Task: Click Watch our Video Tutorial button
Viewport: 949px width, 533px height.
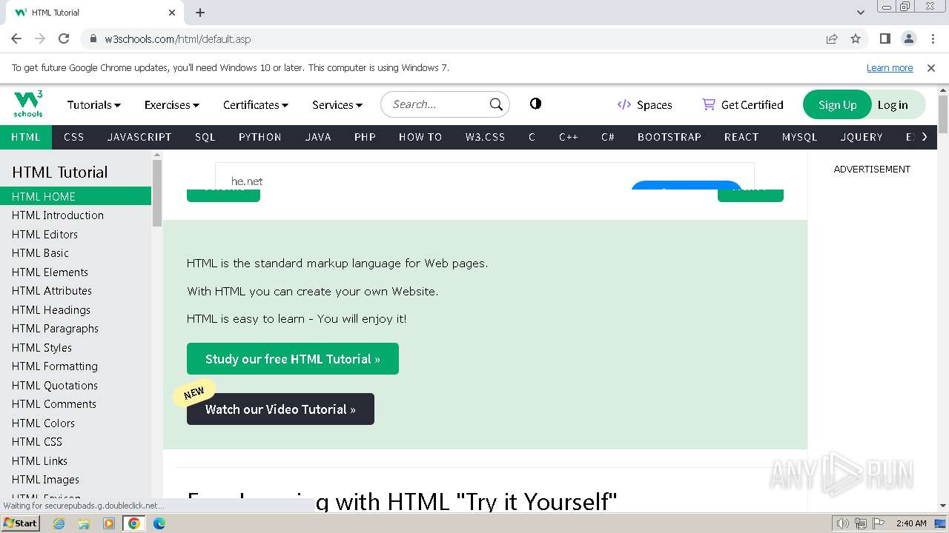Action: pyautogui.click(x=280, y=409)
